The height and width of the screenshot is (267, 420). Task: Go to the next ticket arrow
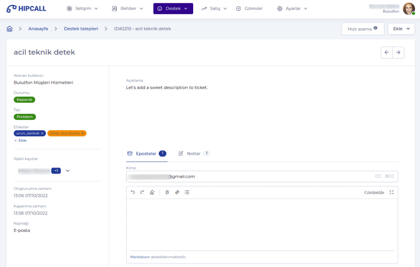point(398,52)
